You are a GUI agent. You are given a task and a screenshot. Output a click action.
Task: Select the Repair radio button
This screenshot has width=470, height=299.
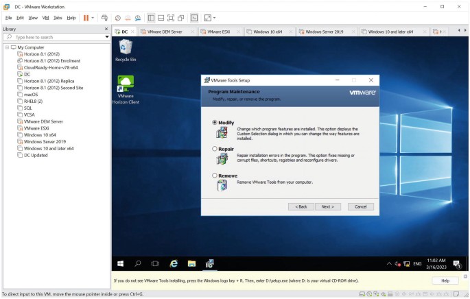215,149
